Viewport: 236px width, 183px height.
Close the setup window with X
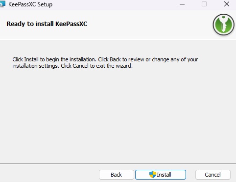tap(227, 4)
